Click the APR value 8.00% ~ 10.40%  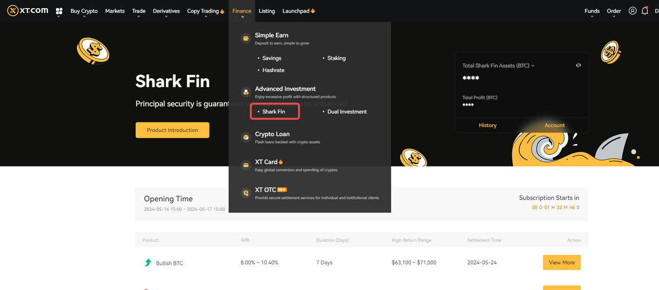[x=259, y=262]
